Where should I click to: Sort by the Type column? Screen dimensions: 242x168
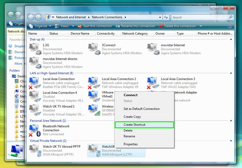pyautogui.click(x=186, y=34)
